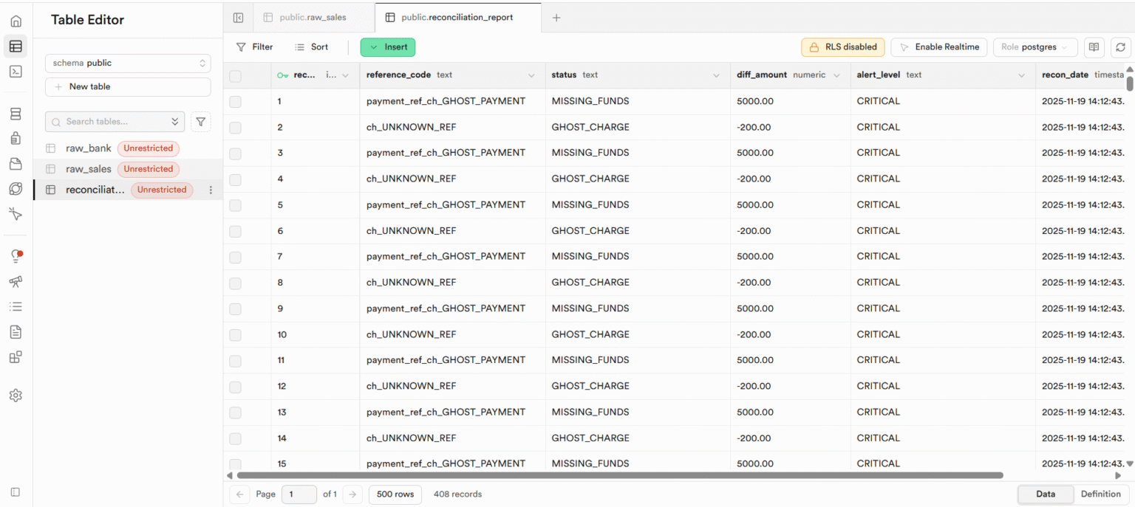Viewport: 1135px width, 507px height.
Task: Open the SQL Editor icon in sidebar
Action: pyautogui.click(x=16, y=72)
